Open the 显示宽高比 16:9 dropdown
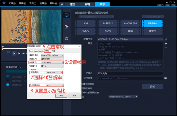Image resolution: width=177 pixels, height=116 pixels. point(55,85)
